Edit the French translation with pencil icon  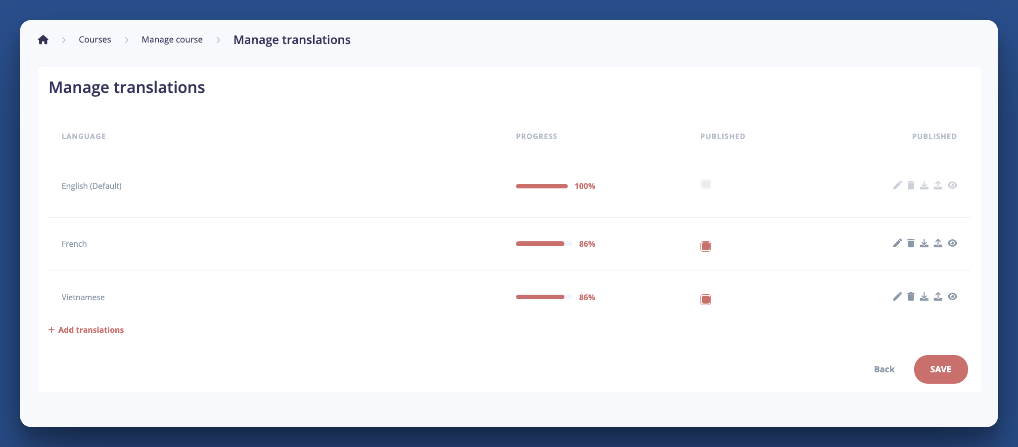897,243
